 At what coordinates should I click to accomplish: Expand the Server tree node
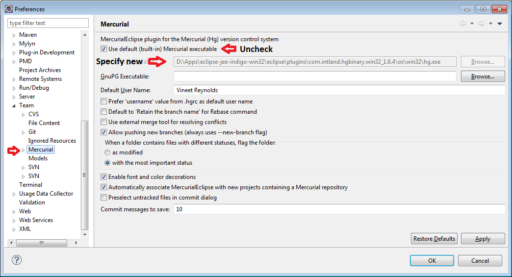click(14, 97)
